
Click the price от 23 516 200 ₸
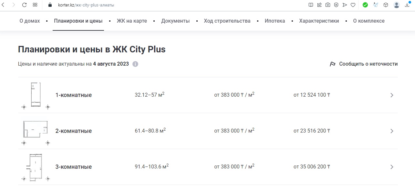click(x=312, y=131)
